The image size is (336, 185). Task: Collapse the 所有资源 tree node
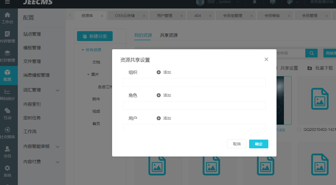click(83, 50)
